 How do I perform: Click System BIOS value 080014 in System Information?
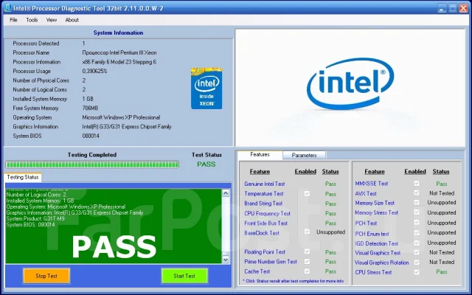(91, 136)
